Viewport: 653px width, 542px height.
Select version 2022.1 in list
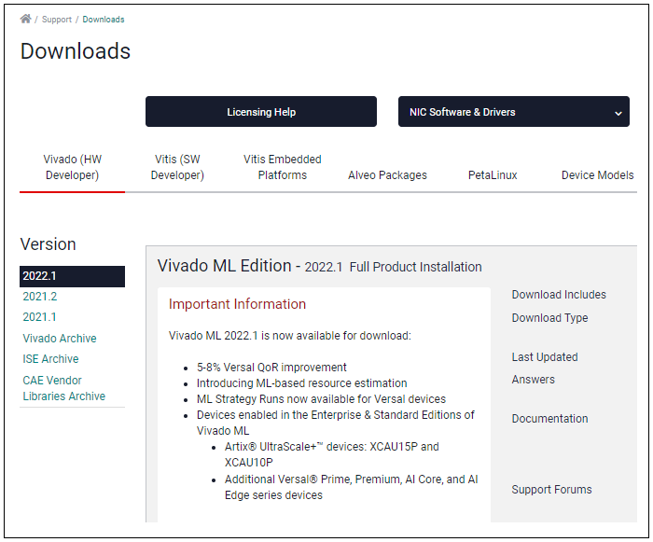click(x=72, y=276)
